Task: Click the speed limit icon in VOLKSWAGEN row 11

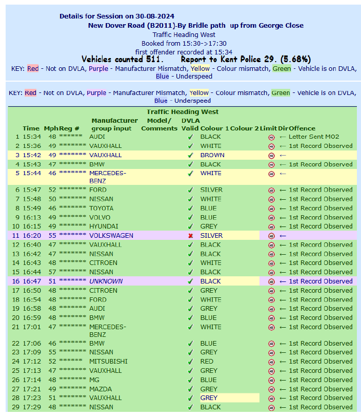Action: [x=271, y=236]
